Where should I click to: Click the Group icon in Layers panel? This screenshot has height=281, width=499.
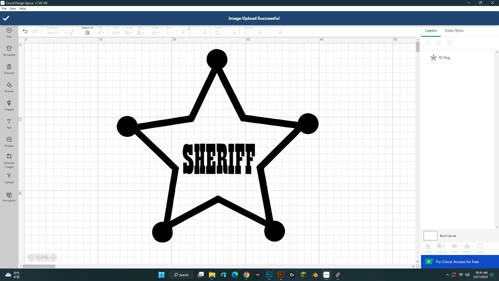click(x=428, y=43)
